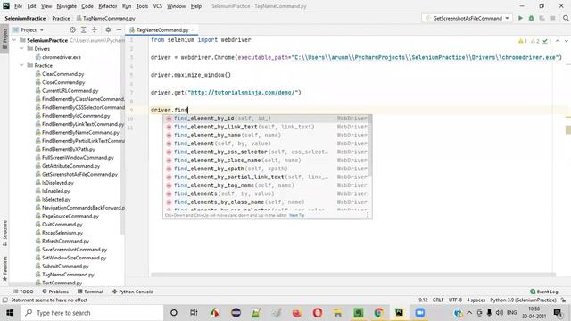
Task: Click the completion popup scrollbar
Action: [x=370, y=145]
